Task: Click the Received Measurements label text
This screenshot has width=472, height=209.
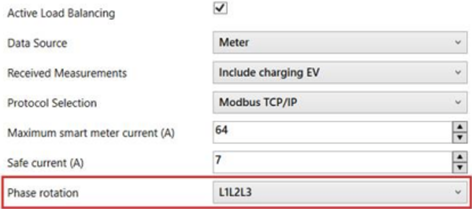Action: (67, 73)
